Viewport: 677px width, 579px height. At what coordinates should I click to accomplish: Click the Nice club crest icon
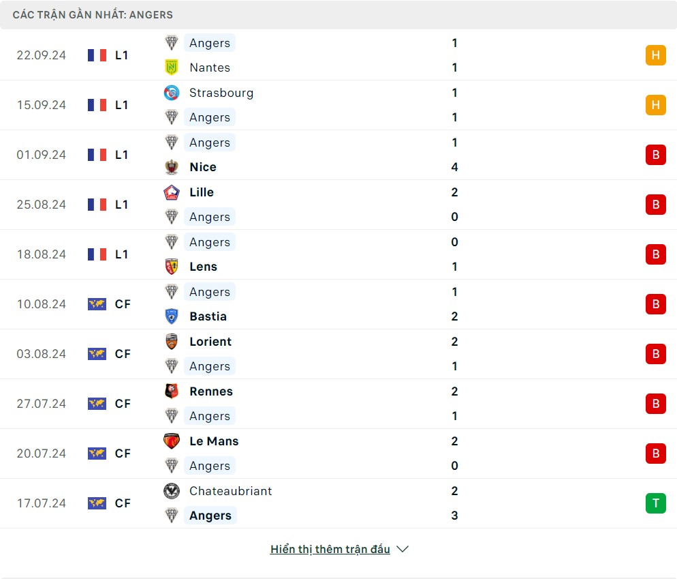click(x=172, y=167)
